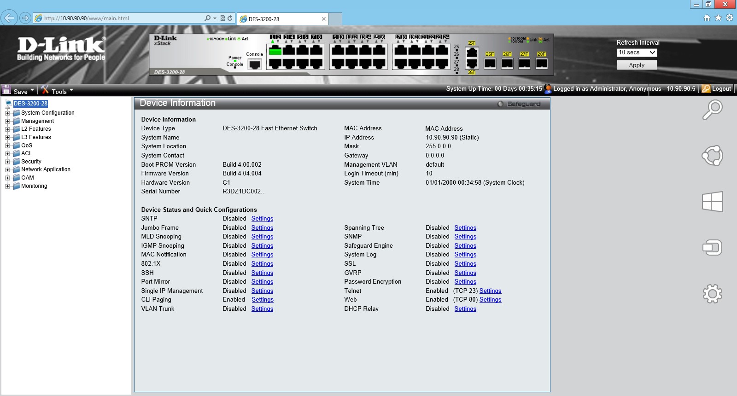Click the Safeguard indicator icon

(500, 104)
